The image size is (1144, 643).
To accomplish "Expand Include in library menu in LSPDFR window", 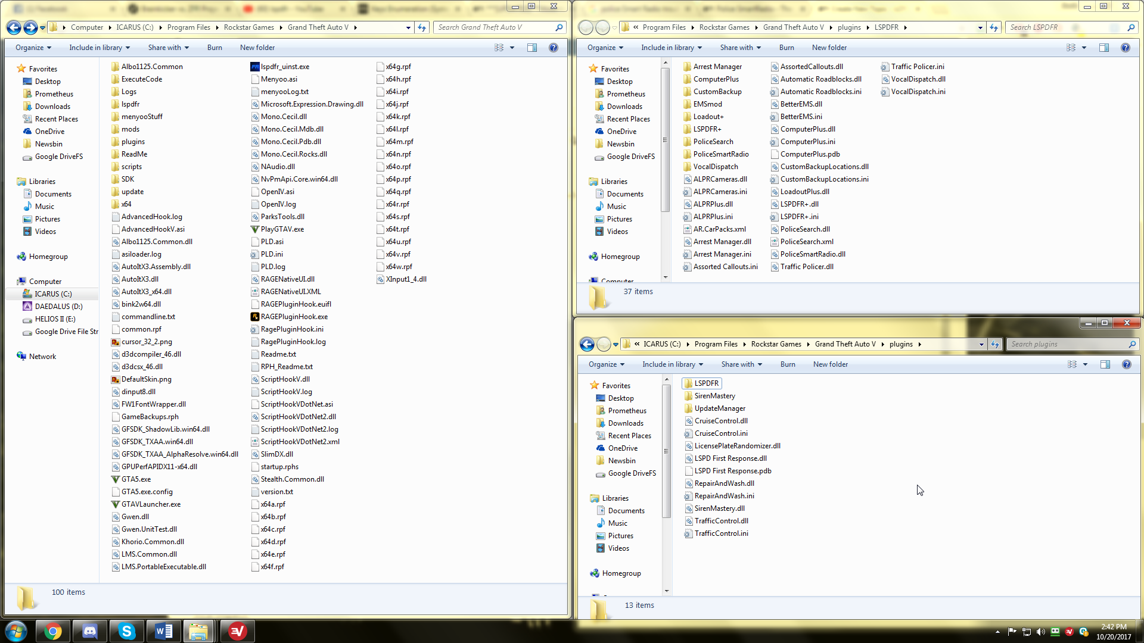I will coord(672,48).
